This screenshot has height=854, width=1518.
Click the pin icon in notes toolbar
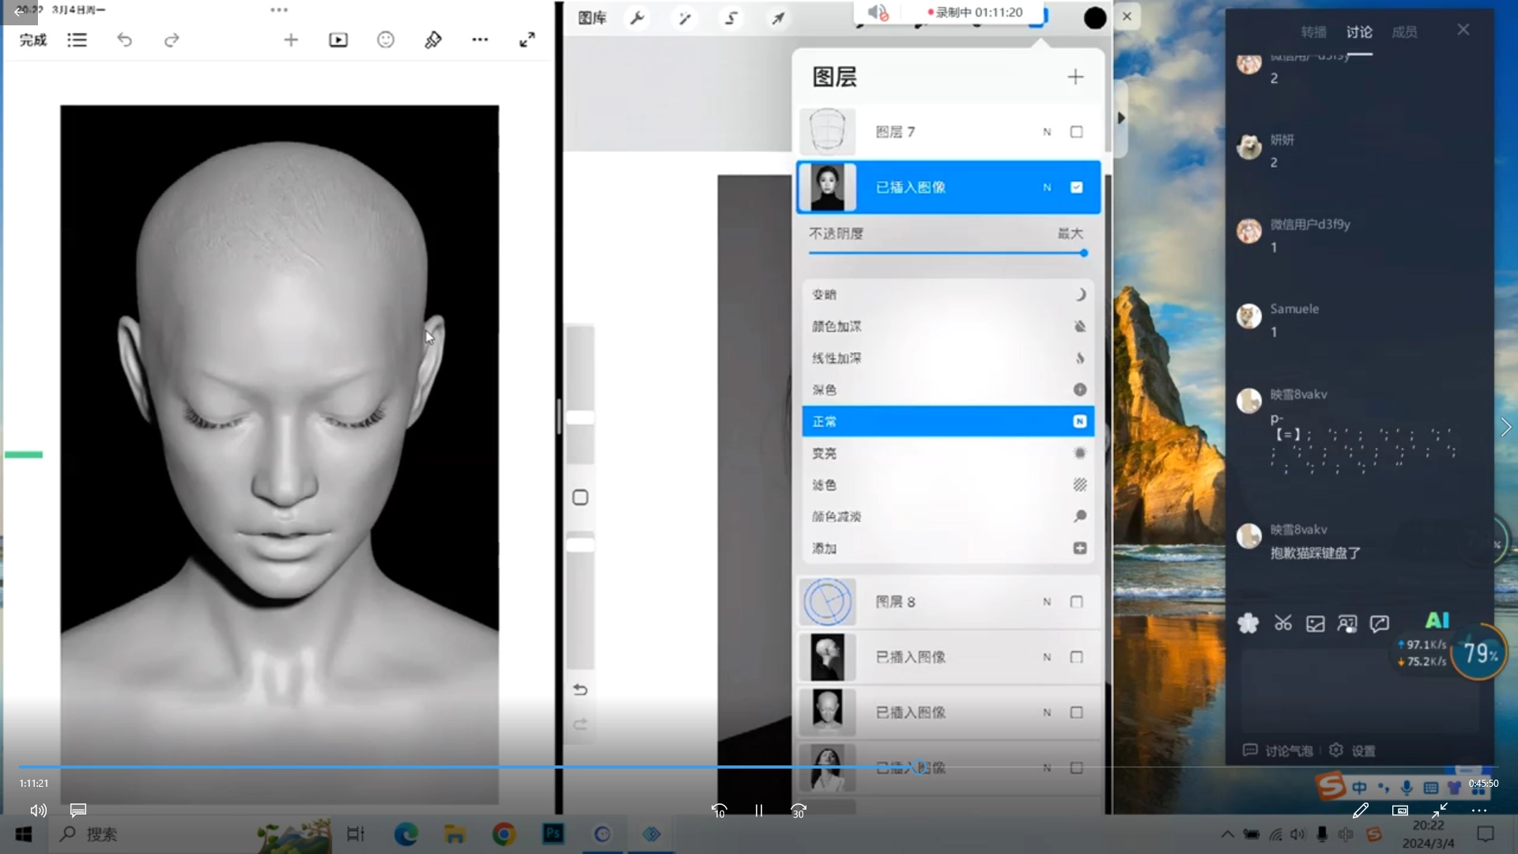[x=433, y=40]
